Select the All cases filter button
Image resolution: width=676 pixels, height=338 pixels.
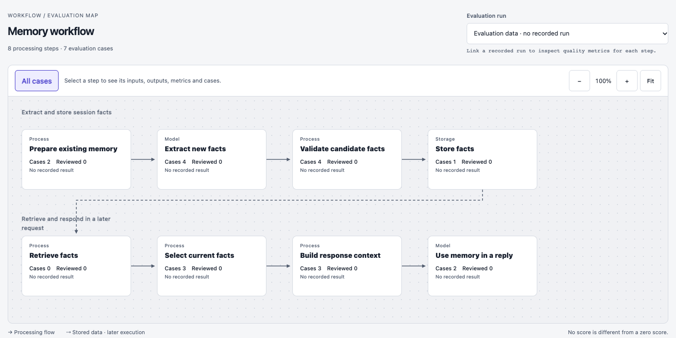coord(36,81)
